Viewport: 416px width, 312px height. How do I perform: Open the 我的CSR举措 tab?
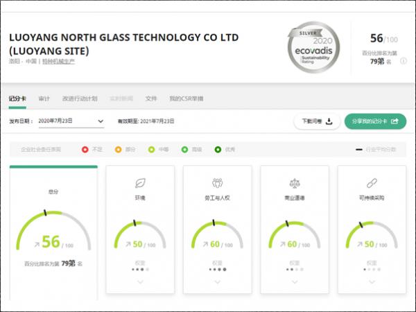(x=187, y=98)
